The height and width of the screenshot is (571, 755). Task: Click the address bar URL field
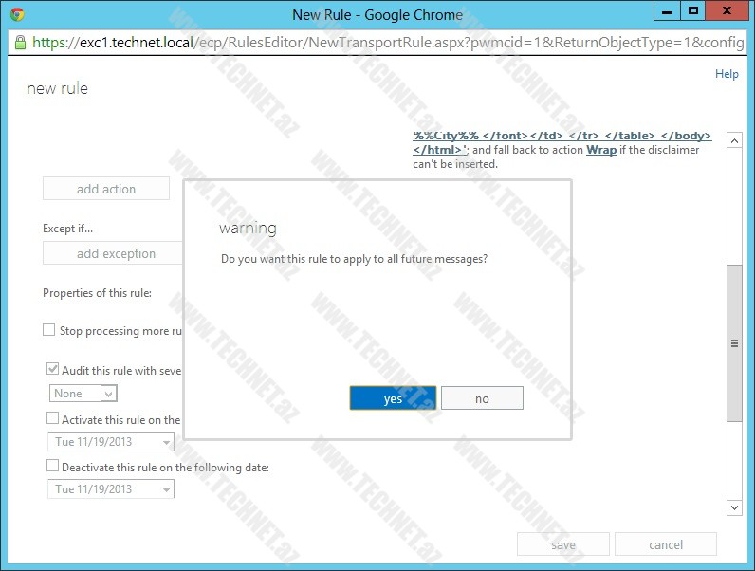point(379,43)
